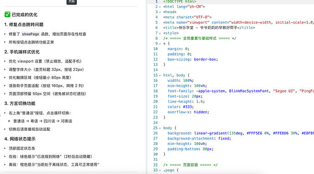Click the line-height: 1.6 code line

[x=186, y=102]
